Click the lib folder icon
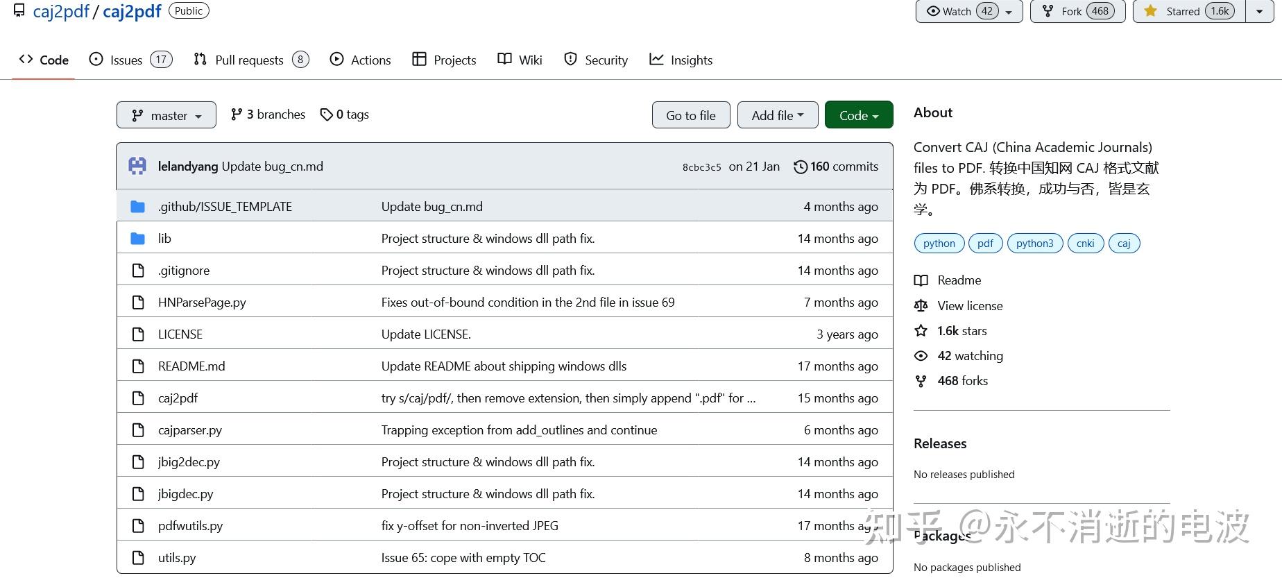 pos(138,239)
